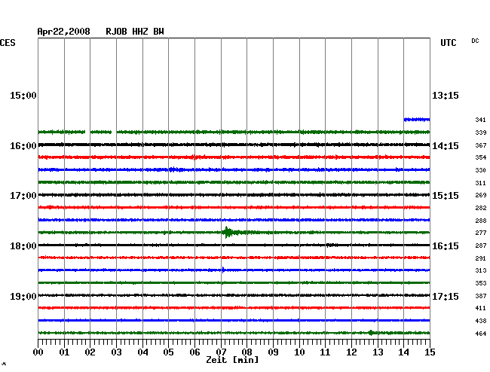Click the large seismic burst on the DC 277 trace

tap(230, 233)
